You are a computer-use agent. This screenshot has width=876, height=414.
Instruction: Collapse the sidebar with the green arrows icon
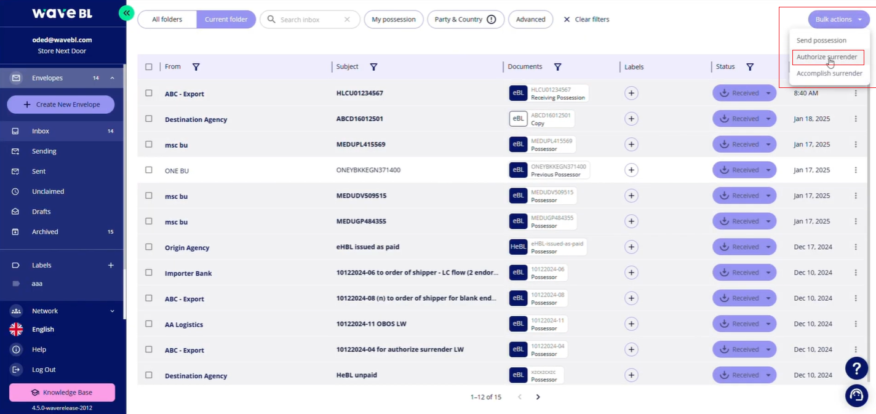[126, 12]
